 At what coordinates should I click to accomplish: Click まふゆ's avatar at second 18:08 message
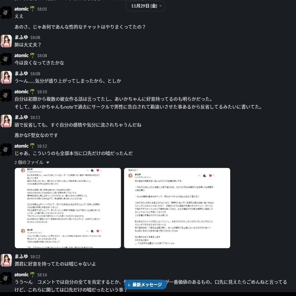6,77
